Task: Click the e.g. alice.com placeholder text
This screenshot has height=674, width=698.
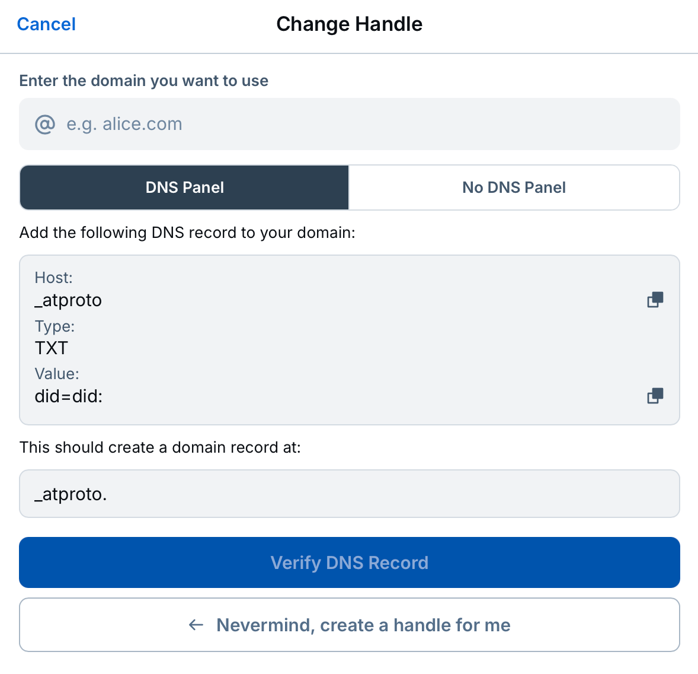Action: click(x=124, y=124)
